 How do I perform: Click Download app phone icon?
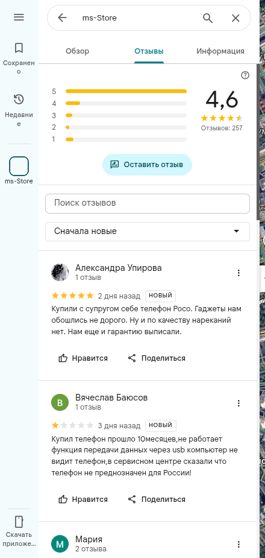19,522
